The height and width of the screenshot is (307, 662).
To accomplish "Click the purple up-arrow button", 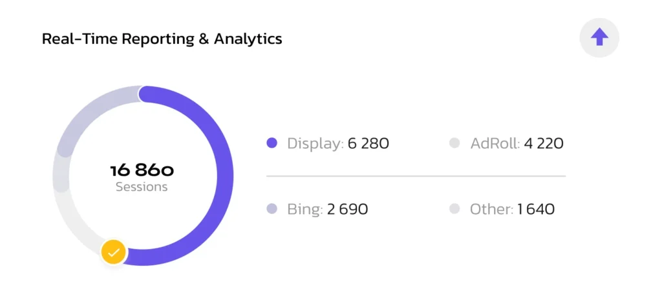I will [x=599, y=38].
